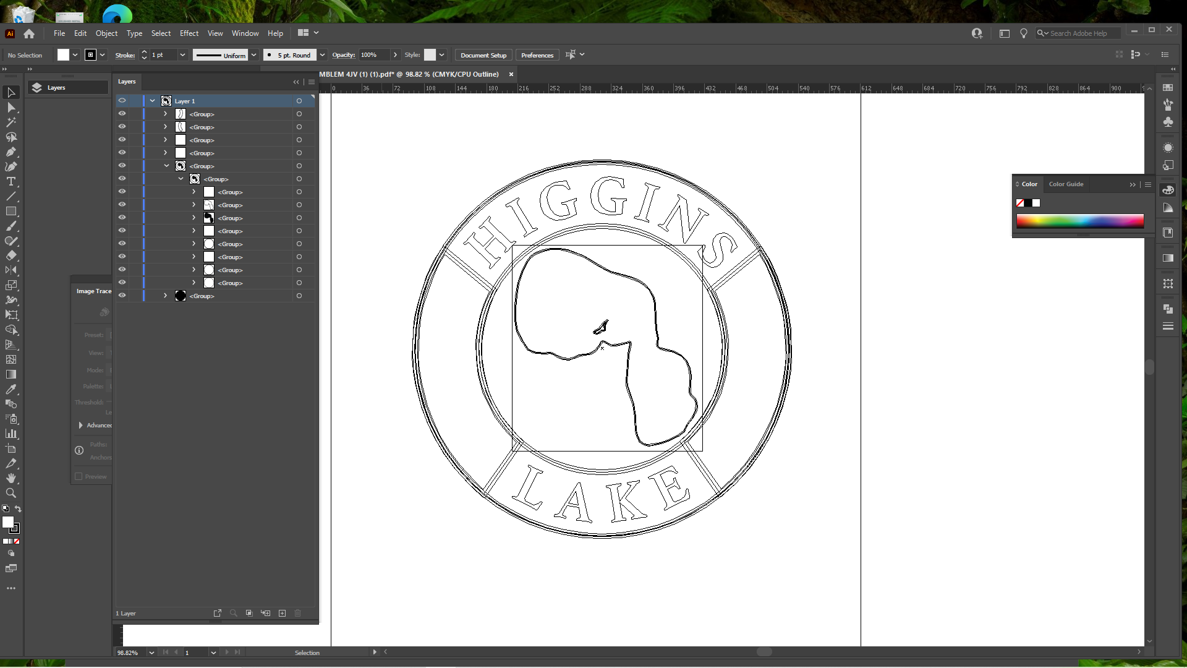Image resolution: width=1187 pixels, height=668 pixels.
Task: Click Delete Selection trash icon in Layers
Action: tap(297, 613)
